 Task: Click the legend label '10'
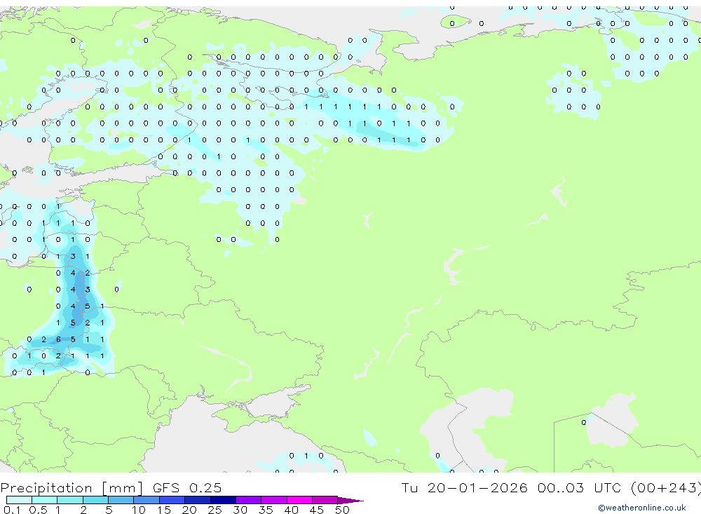[x=139, y=510]
